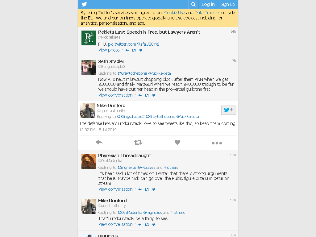Expand the '4 others' in Phyrexian's reply

[x=171, y=168]
